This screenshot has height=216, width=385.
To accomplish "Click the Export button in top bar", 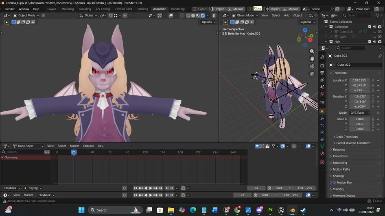I will point(200,9).
